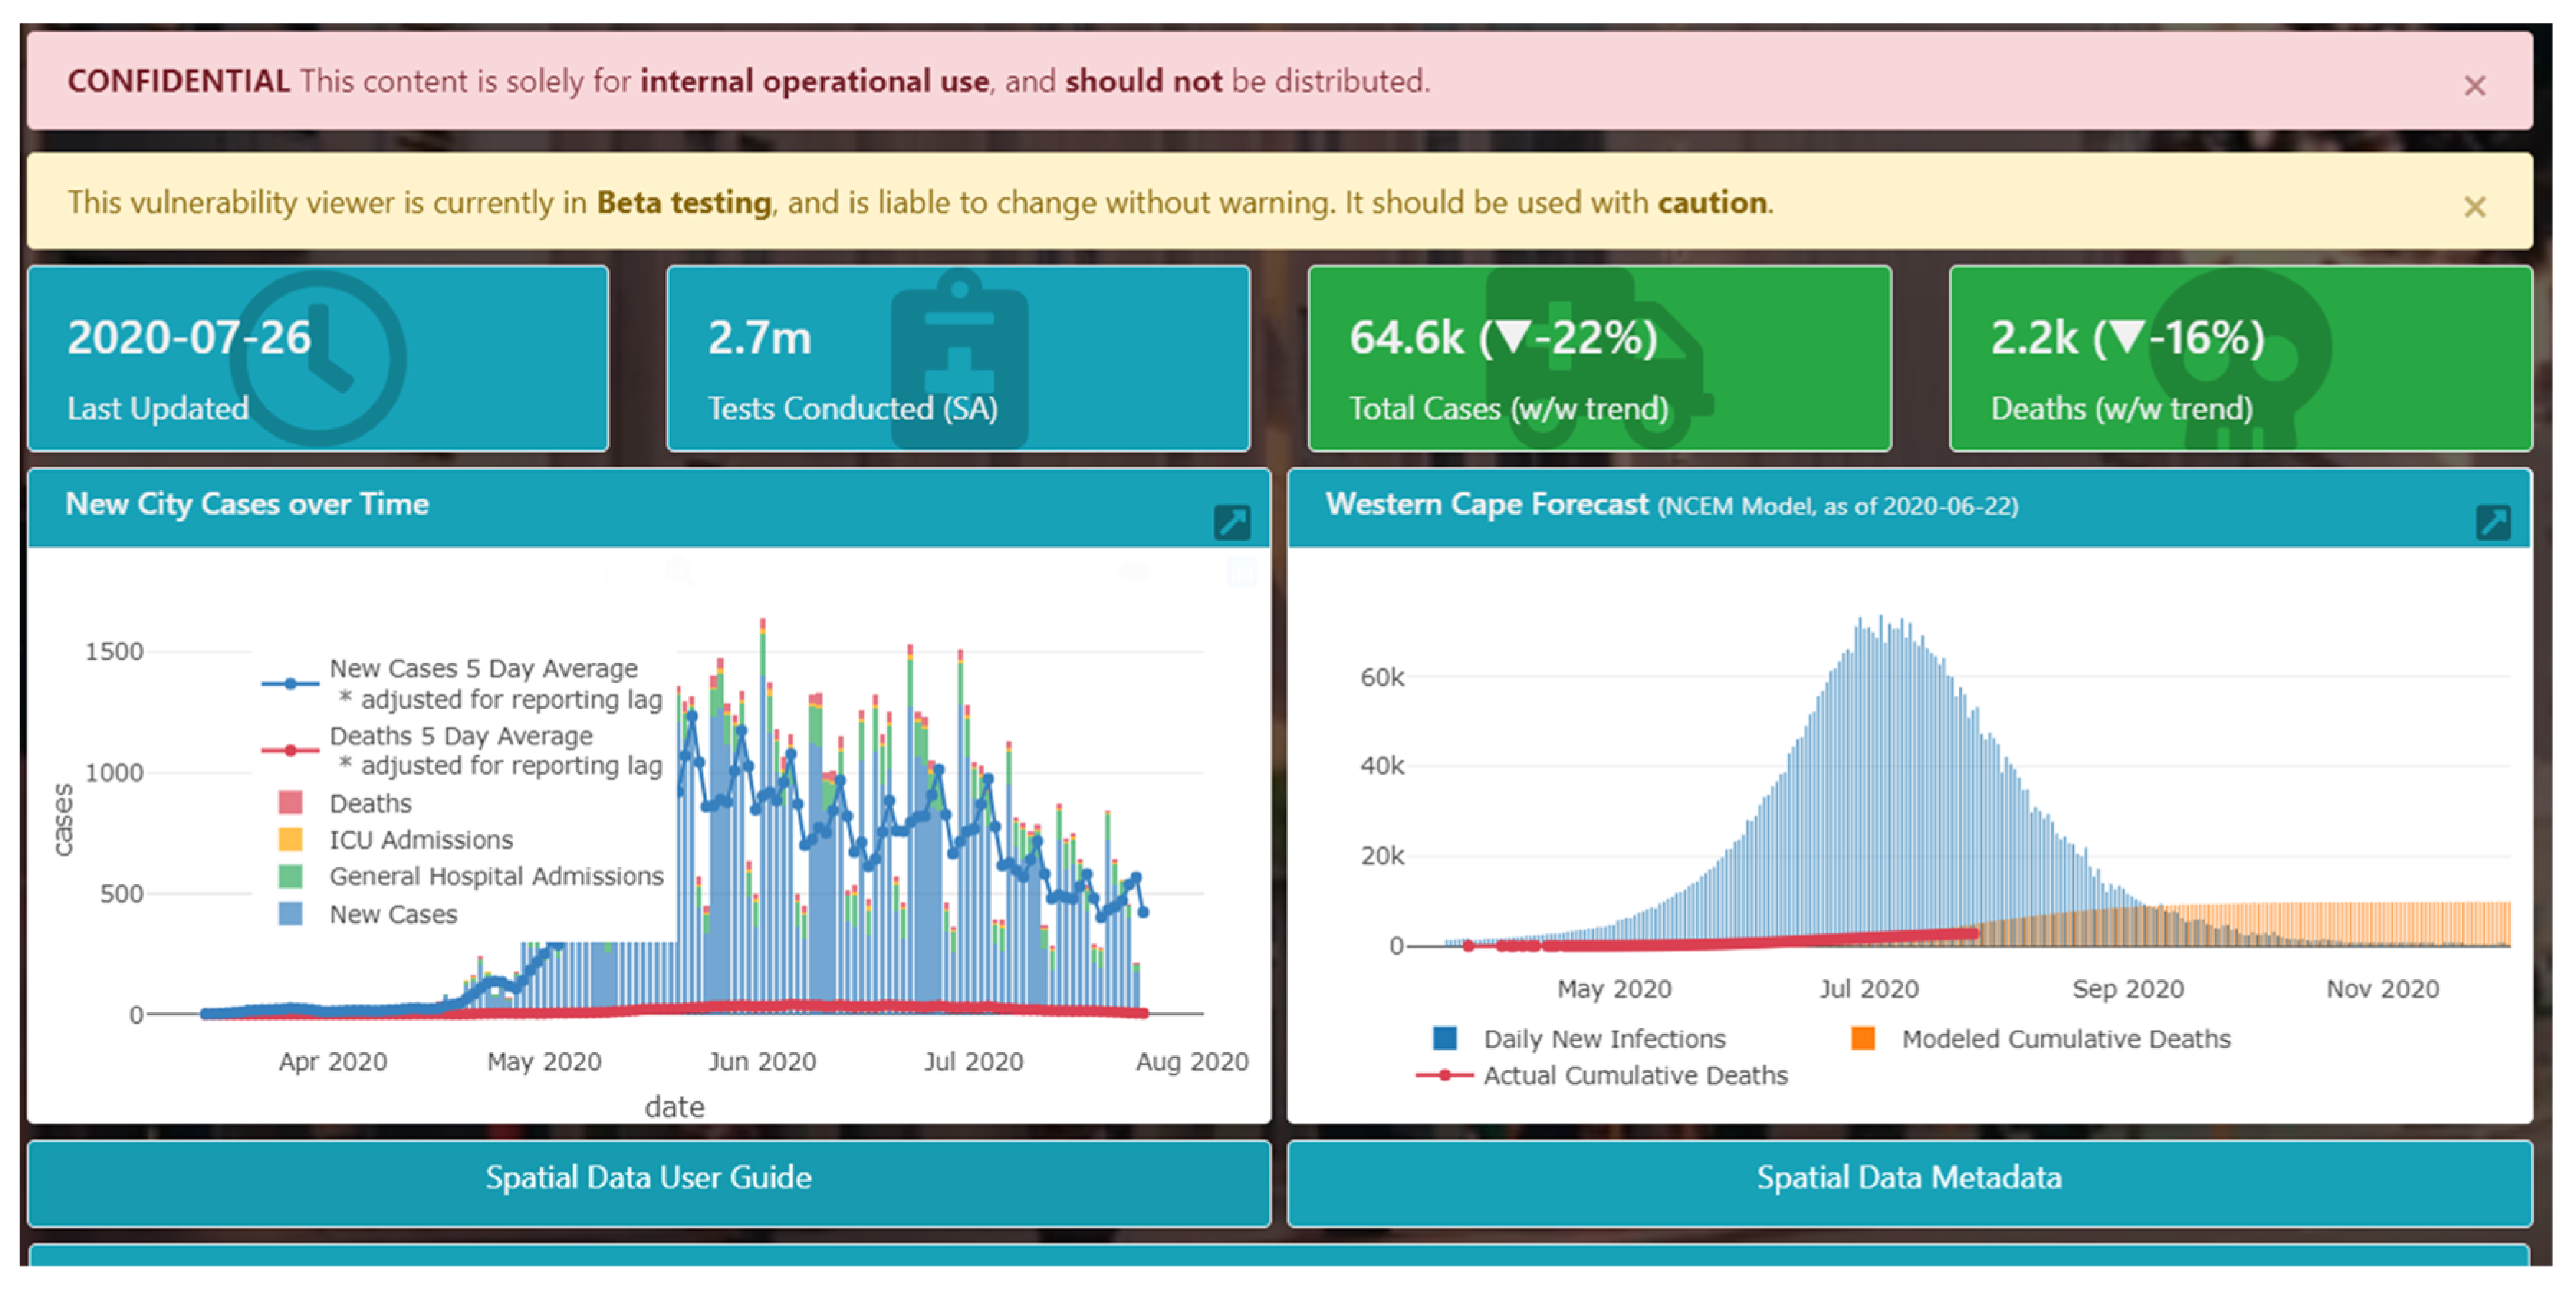Toggle the Deaths series in the legend
Viewport: 2576px width, 1293px height.
pos(370,803)
